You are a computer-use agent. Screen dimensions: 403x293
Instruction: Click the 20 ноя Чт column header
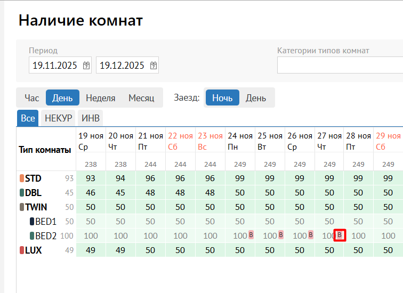[120, 141]
